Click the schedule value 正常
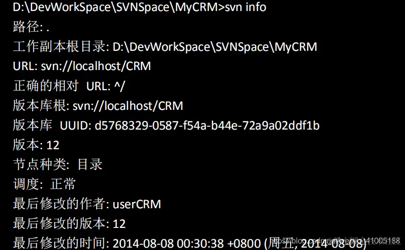This screenshot has width=405, height=250. click(x=63, y=184)
